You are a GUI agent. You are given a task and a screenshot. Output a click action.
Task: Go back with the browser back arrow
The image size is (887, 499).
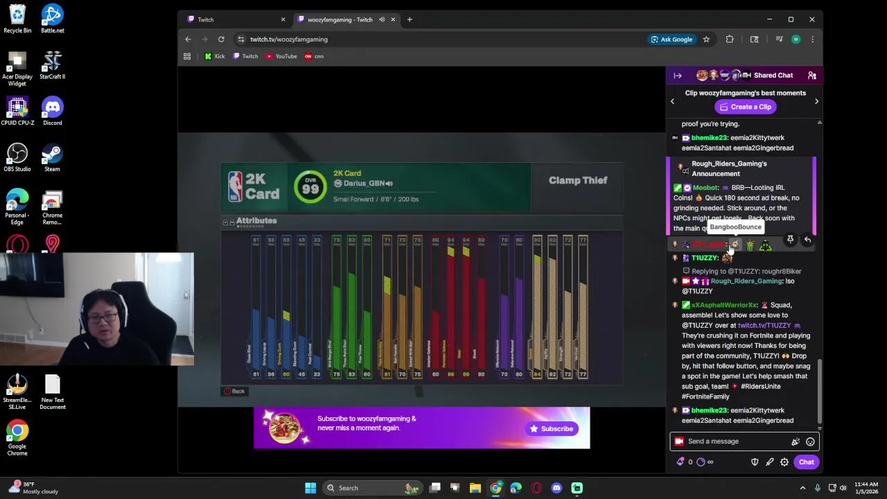188,40
